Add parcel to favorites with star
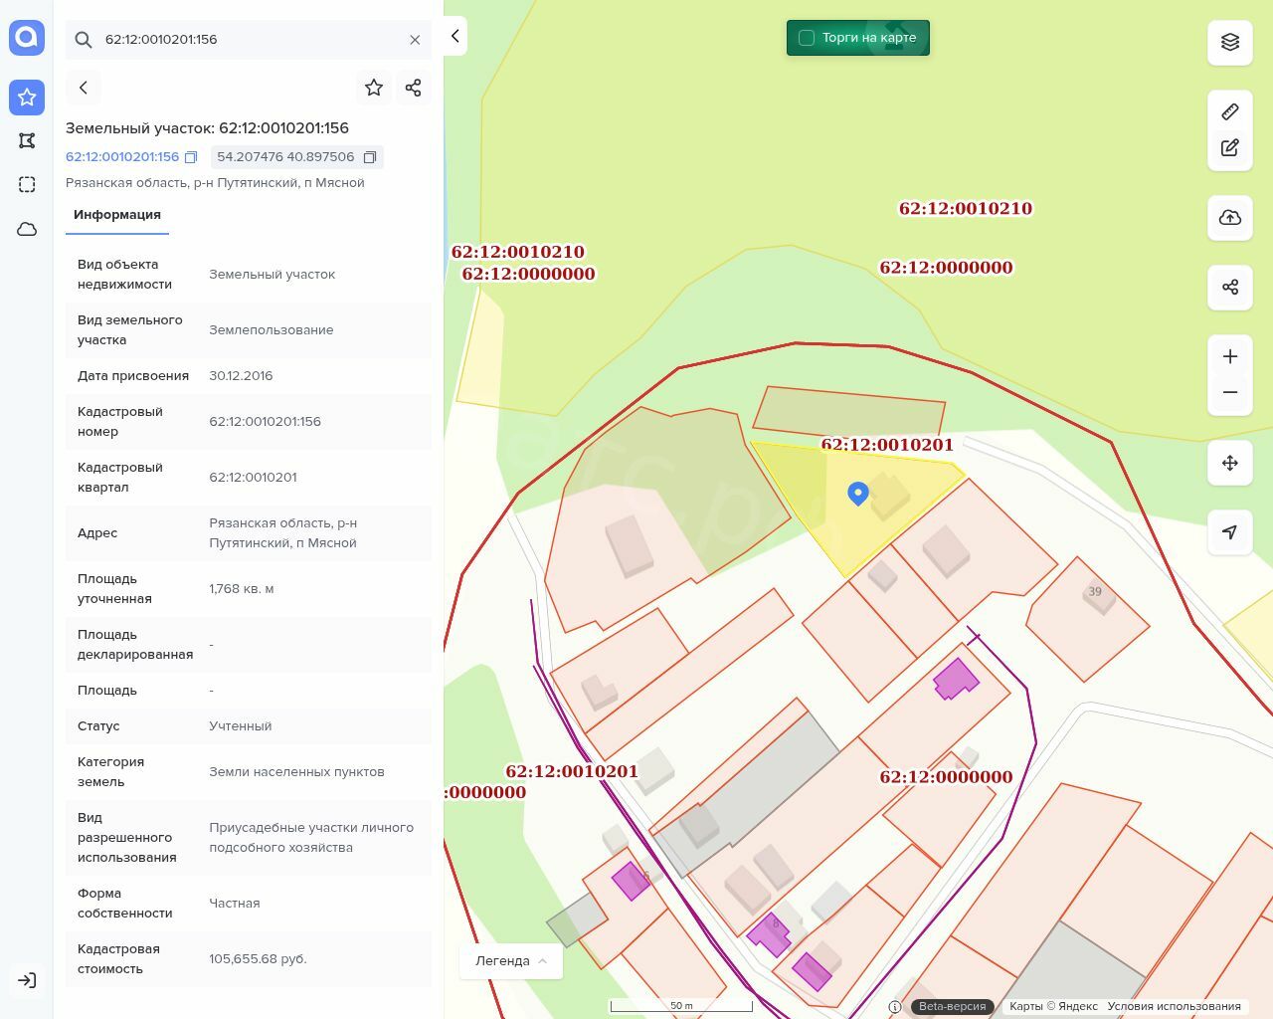This screenshot has height=1019, width=1273. tap(374, 88)
